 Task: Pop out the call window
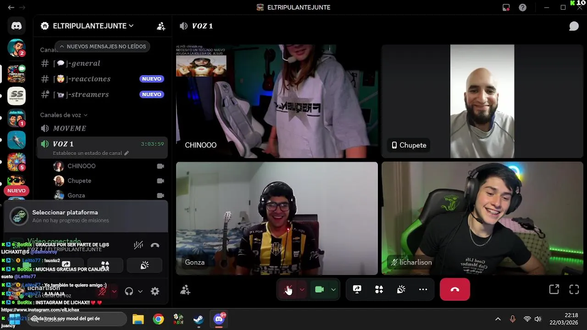pyautogui.click(x=554, y=290)
